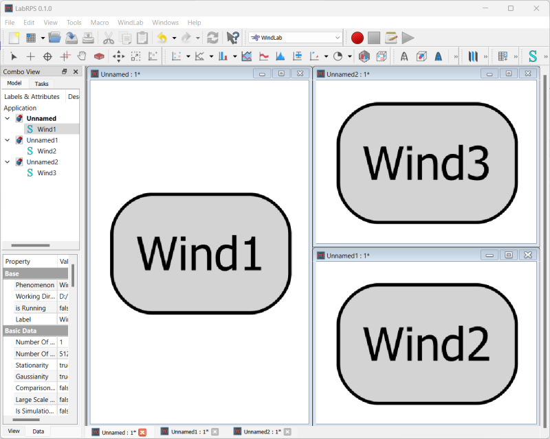Screen dimensions: 550x439
Task: Open the Macro menu
Action: pyautogui.click(x=100, y=23)
